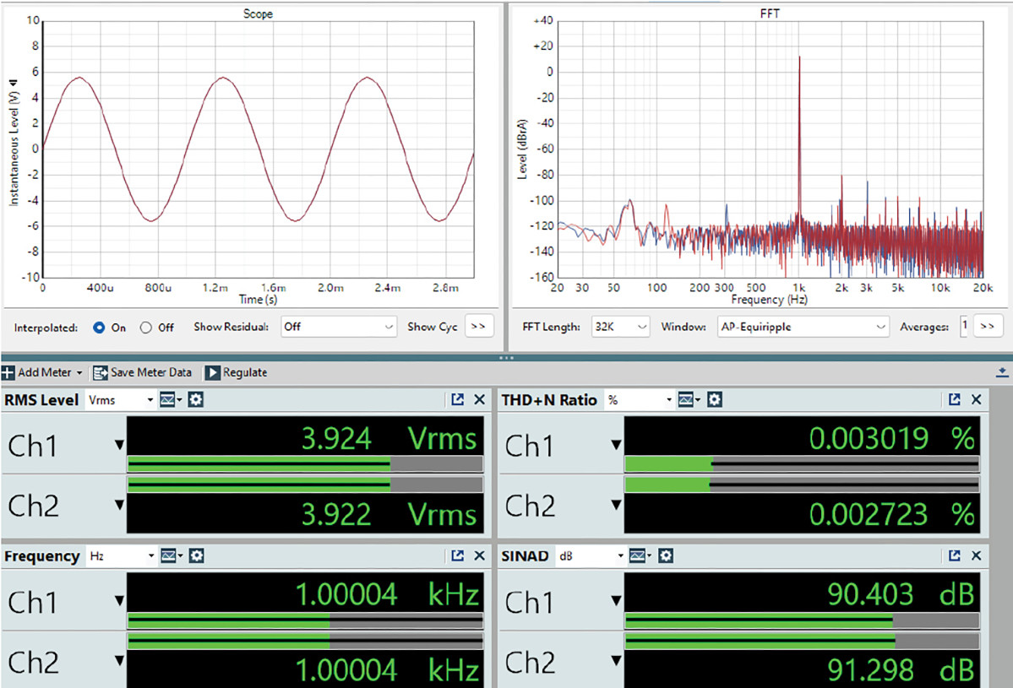The height and width of the screenshot is (688, 1013).
Task: Click the 91.298 dB reading
Action: point(901,670)
